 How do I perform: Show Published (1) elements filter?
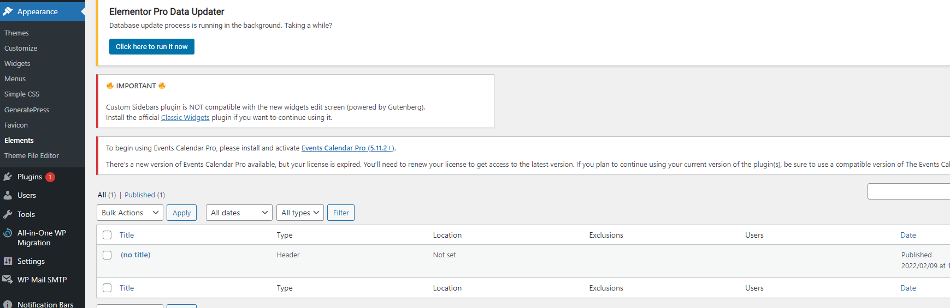click(145, 195)
